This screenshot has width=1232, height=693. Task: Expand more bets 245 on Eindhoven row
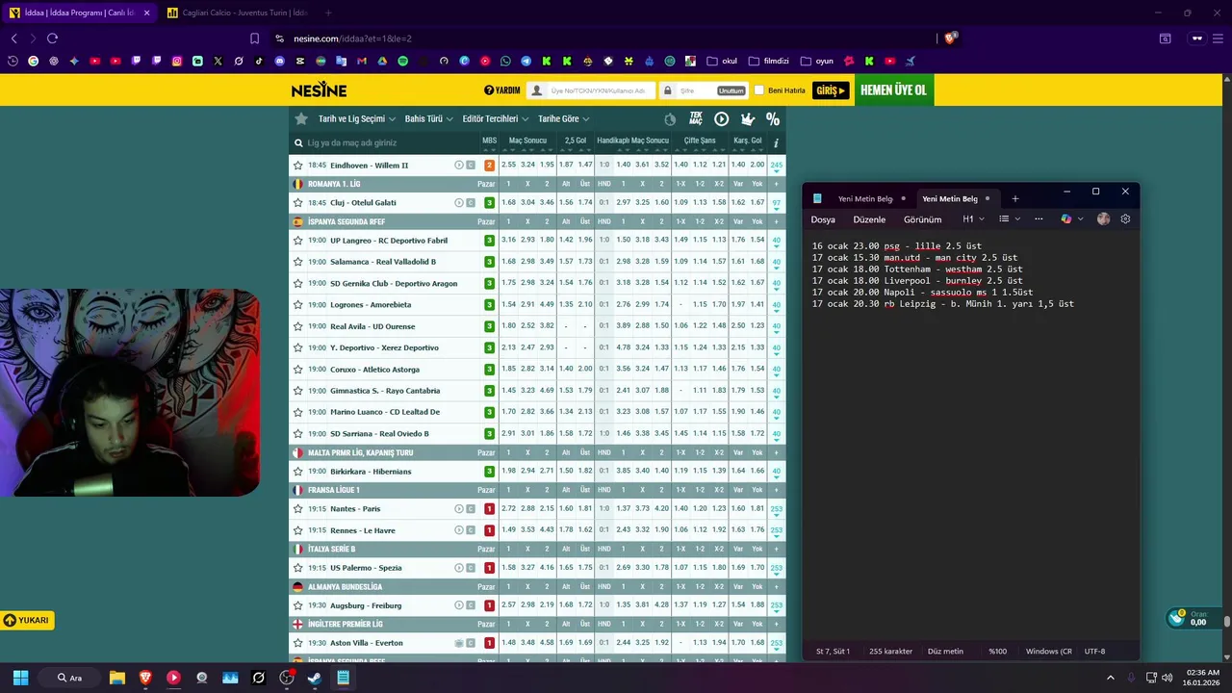[776, 166]
